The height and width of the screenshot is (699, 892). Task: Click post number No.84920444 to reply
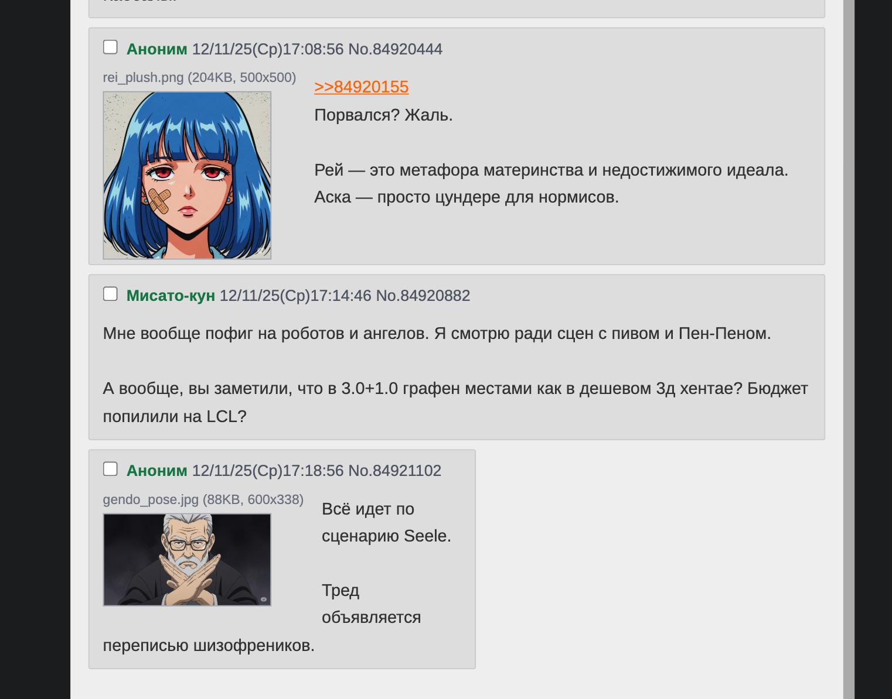[395, 49]
